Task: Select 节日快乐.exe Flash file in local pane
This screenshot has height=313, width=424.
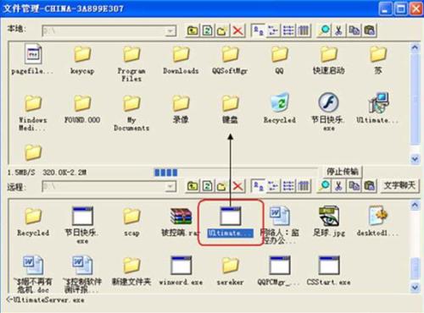Action: pyautogui.click(x=328, y=112)
